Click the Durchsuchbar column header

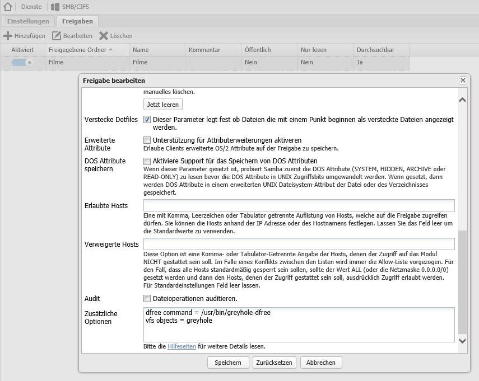click(x=381, y=50)
